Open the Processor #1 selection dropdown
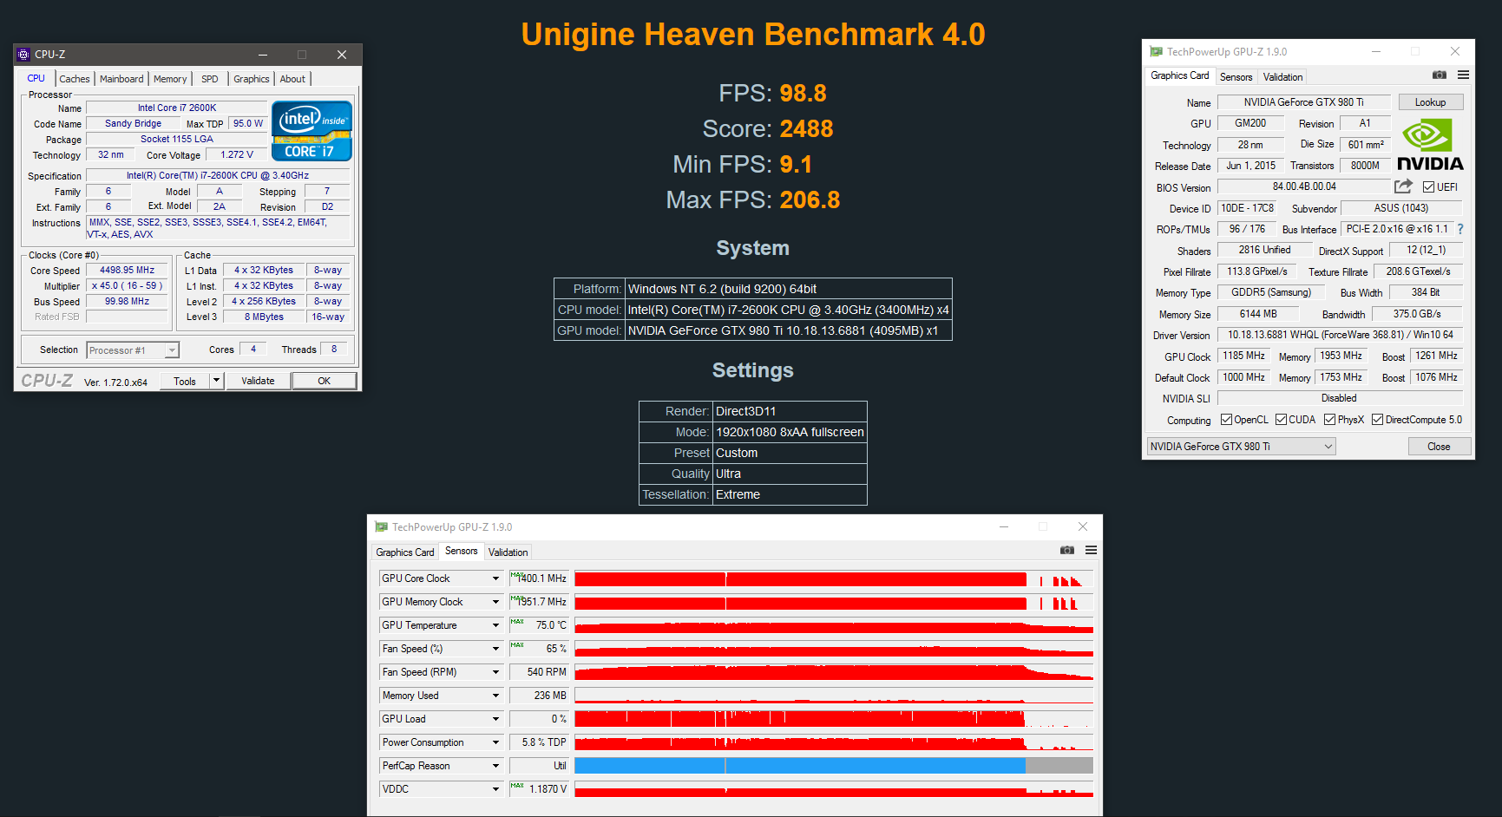 (x=172, y=350)
